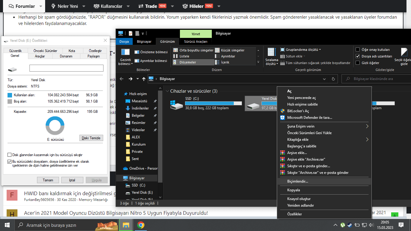This screenshot has width=411, height=231.
Task: Open the SSD (C:) drive tile
Action: [x=206, y=103]
